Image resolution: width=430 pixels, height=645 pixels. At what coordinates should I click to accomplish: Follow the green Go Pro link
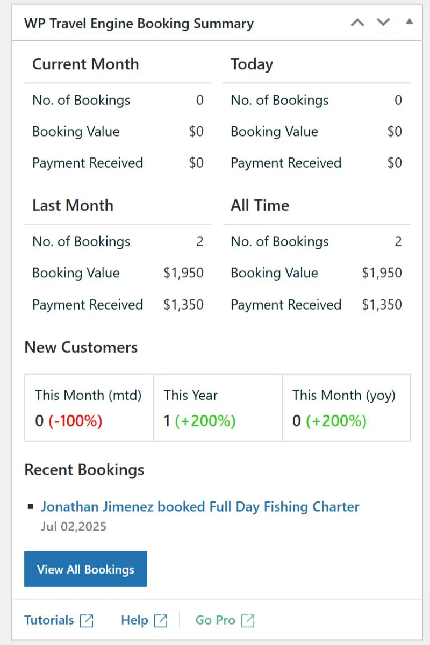click(x=215, y=620)
